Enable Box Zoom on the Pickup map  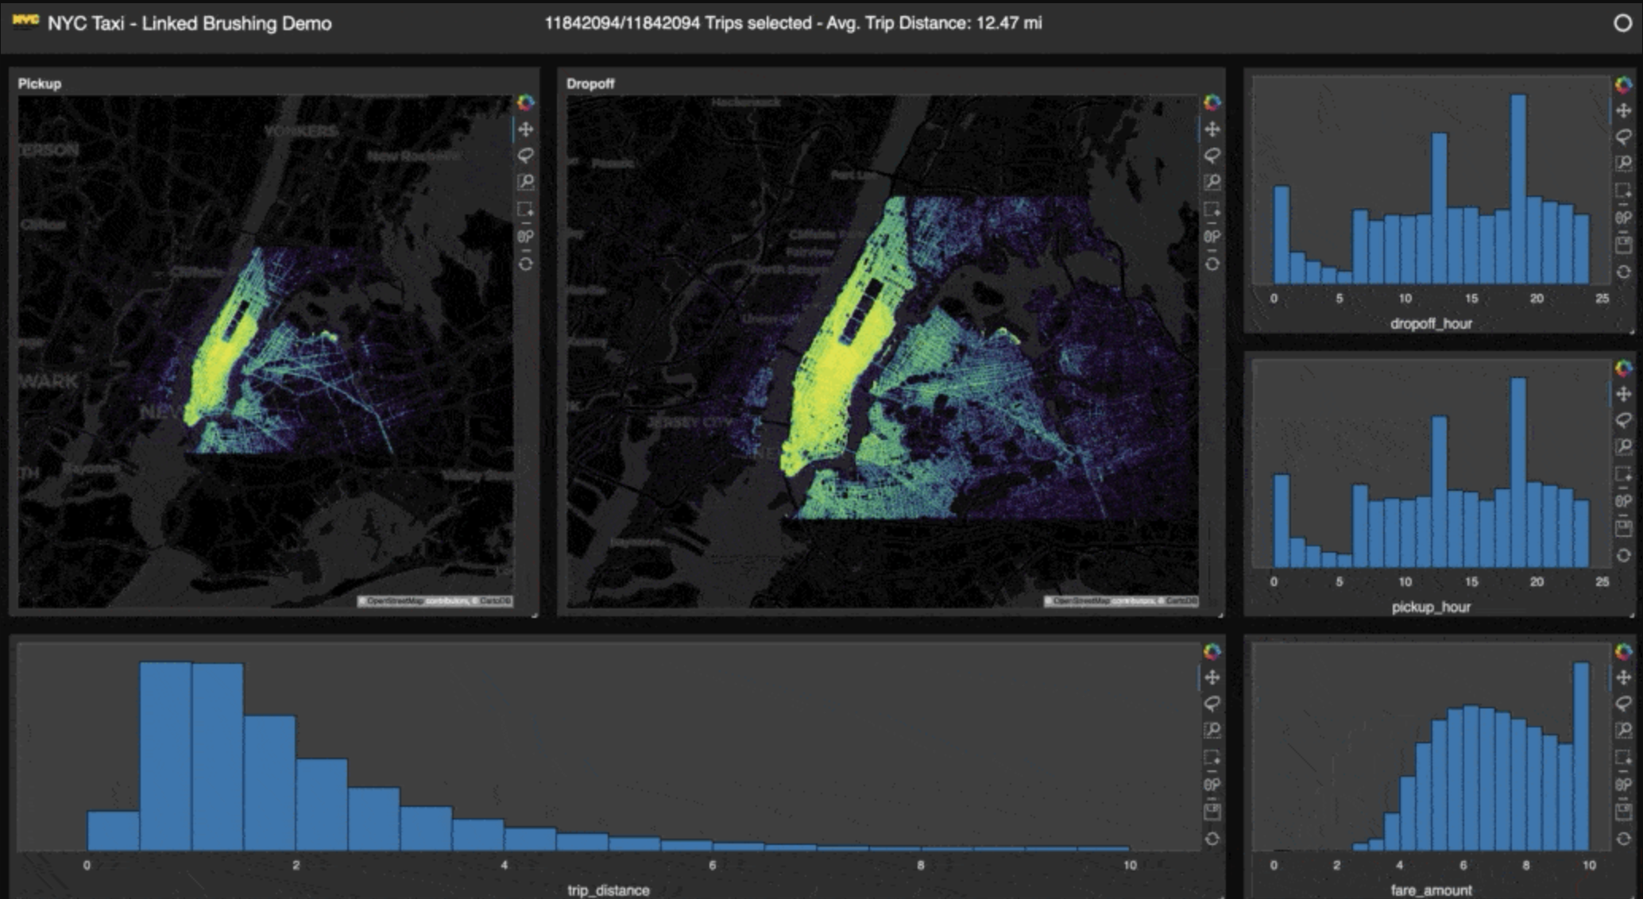click(x=525, y=183)
